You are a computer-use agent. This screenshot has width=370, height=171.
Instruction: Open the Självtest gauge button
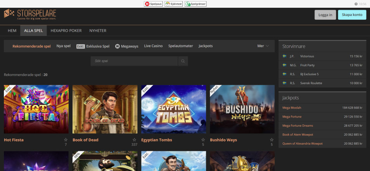(x=173, y=4)
